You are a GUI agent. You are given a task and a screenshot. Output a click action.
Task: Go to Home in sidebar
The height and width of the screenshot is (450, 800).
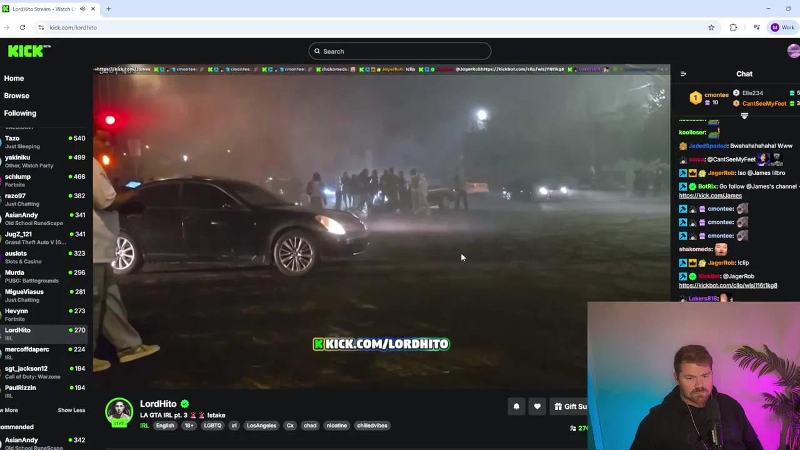click(14, 78)
